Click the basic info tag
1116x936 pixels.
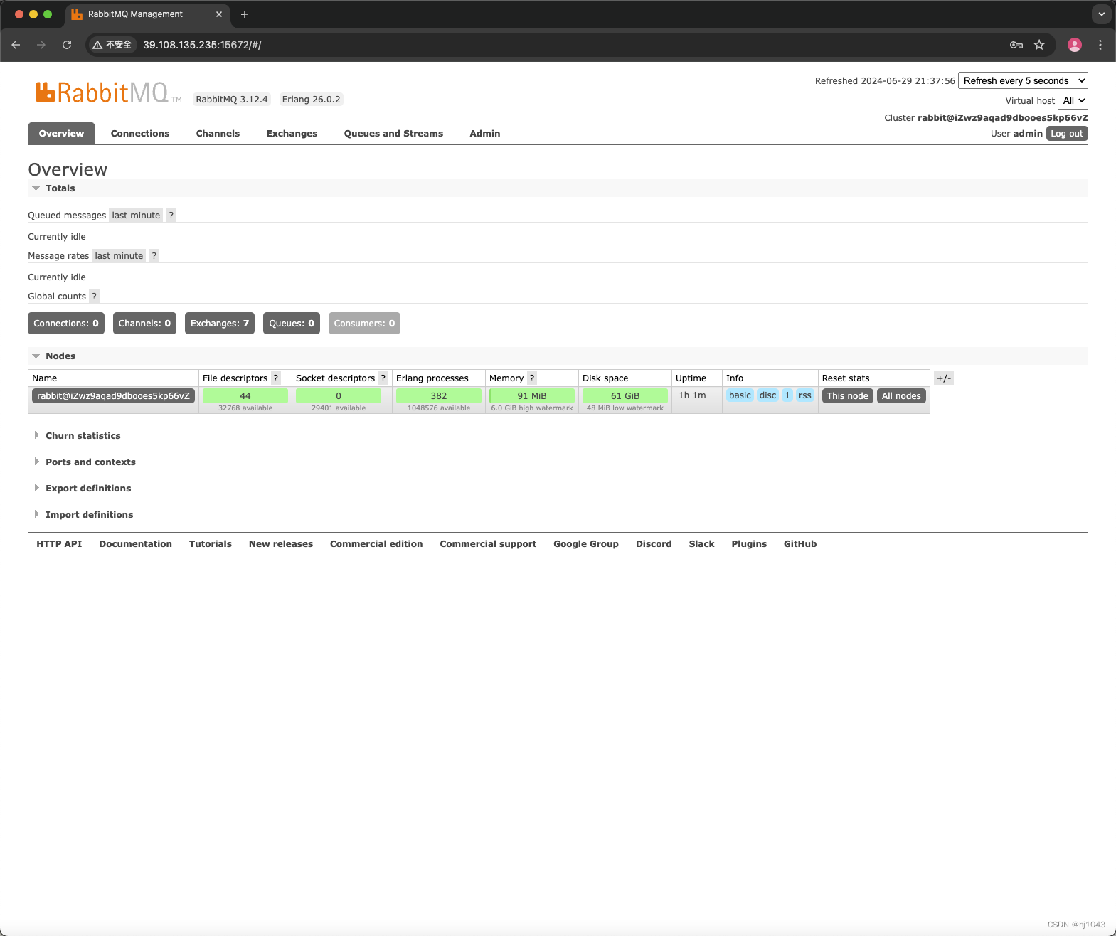740,395
